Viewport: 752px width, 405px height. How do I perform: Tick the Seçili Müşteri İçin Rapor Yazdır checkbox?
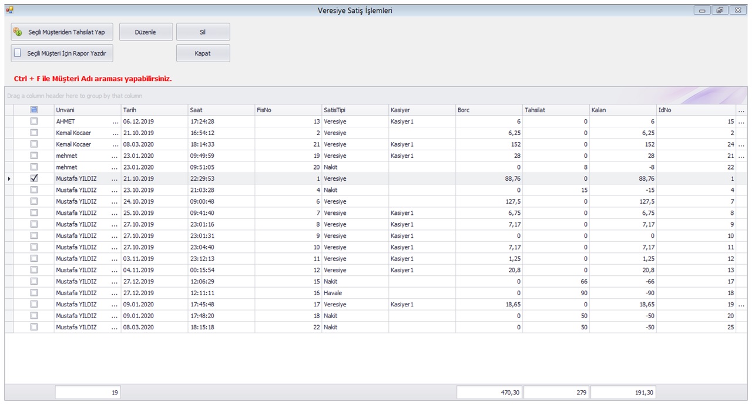point(18,53)
